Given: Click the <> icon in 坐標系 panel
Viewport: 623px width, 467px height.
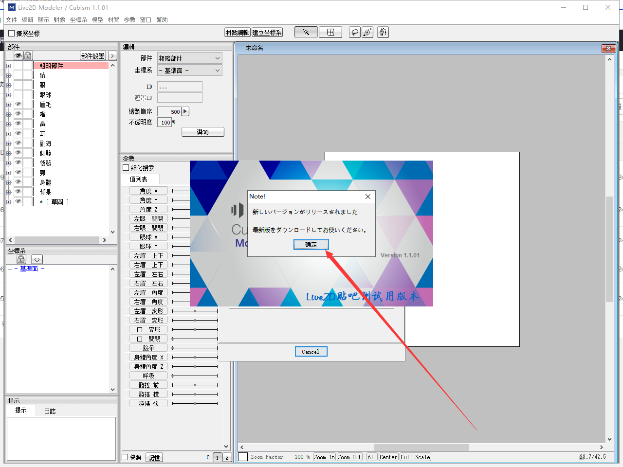Looking at the screenshot, I should point(37,259).
